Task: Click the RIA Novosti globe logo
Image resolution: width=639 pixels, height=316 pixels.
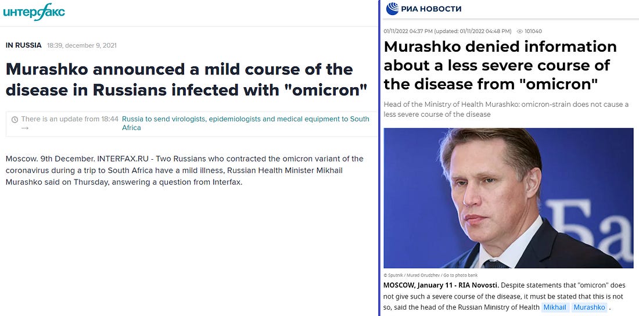Action: click(x=393, y=9)
